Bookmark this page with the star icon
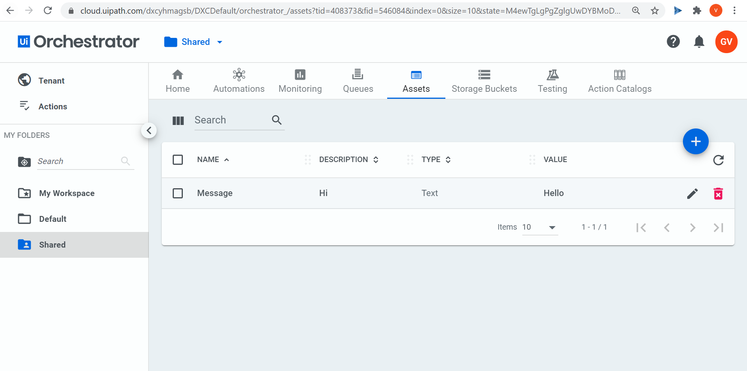The image size is (747, 371). click(x=655, y=11)
